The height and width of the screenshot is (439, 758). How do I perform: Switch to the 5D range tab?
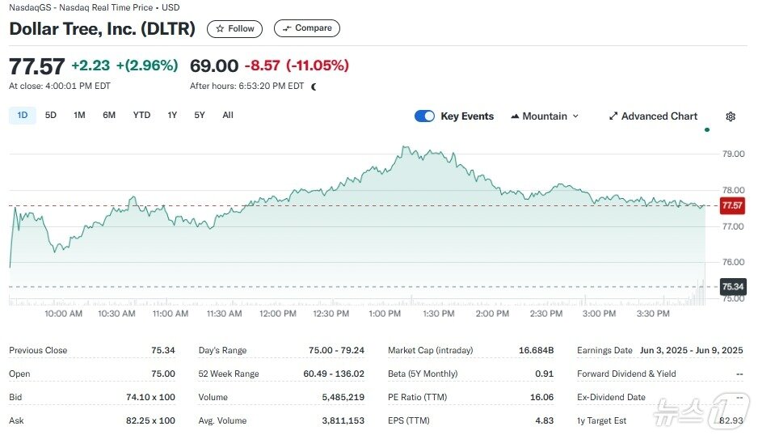point(51,116)
